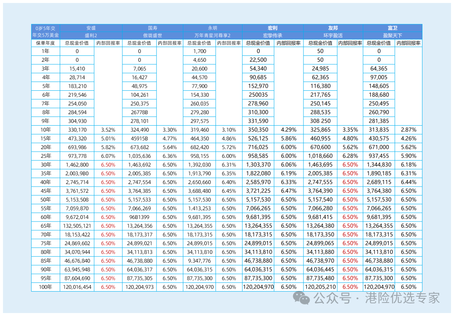This screenshot has width=454, height=316.
Task: Click the value 308 250
Action: pyautogui.click(x=320, y=121)
